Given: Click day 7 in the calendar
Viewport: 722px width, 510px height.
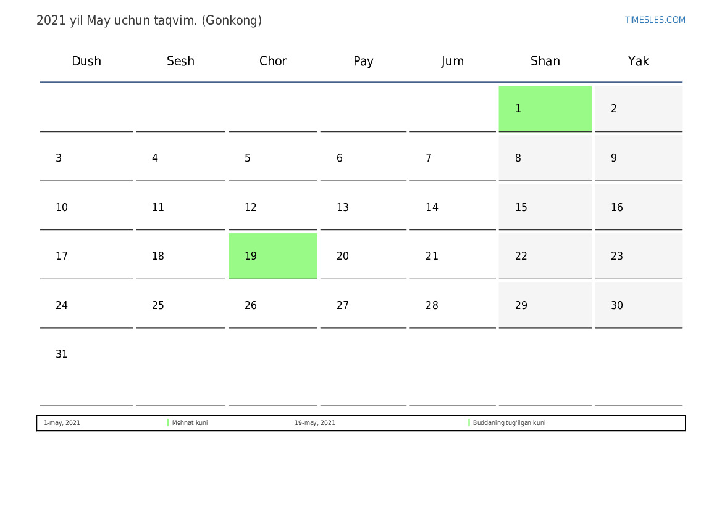Looking at the screenshot, I should click(452, 158).
